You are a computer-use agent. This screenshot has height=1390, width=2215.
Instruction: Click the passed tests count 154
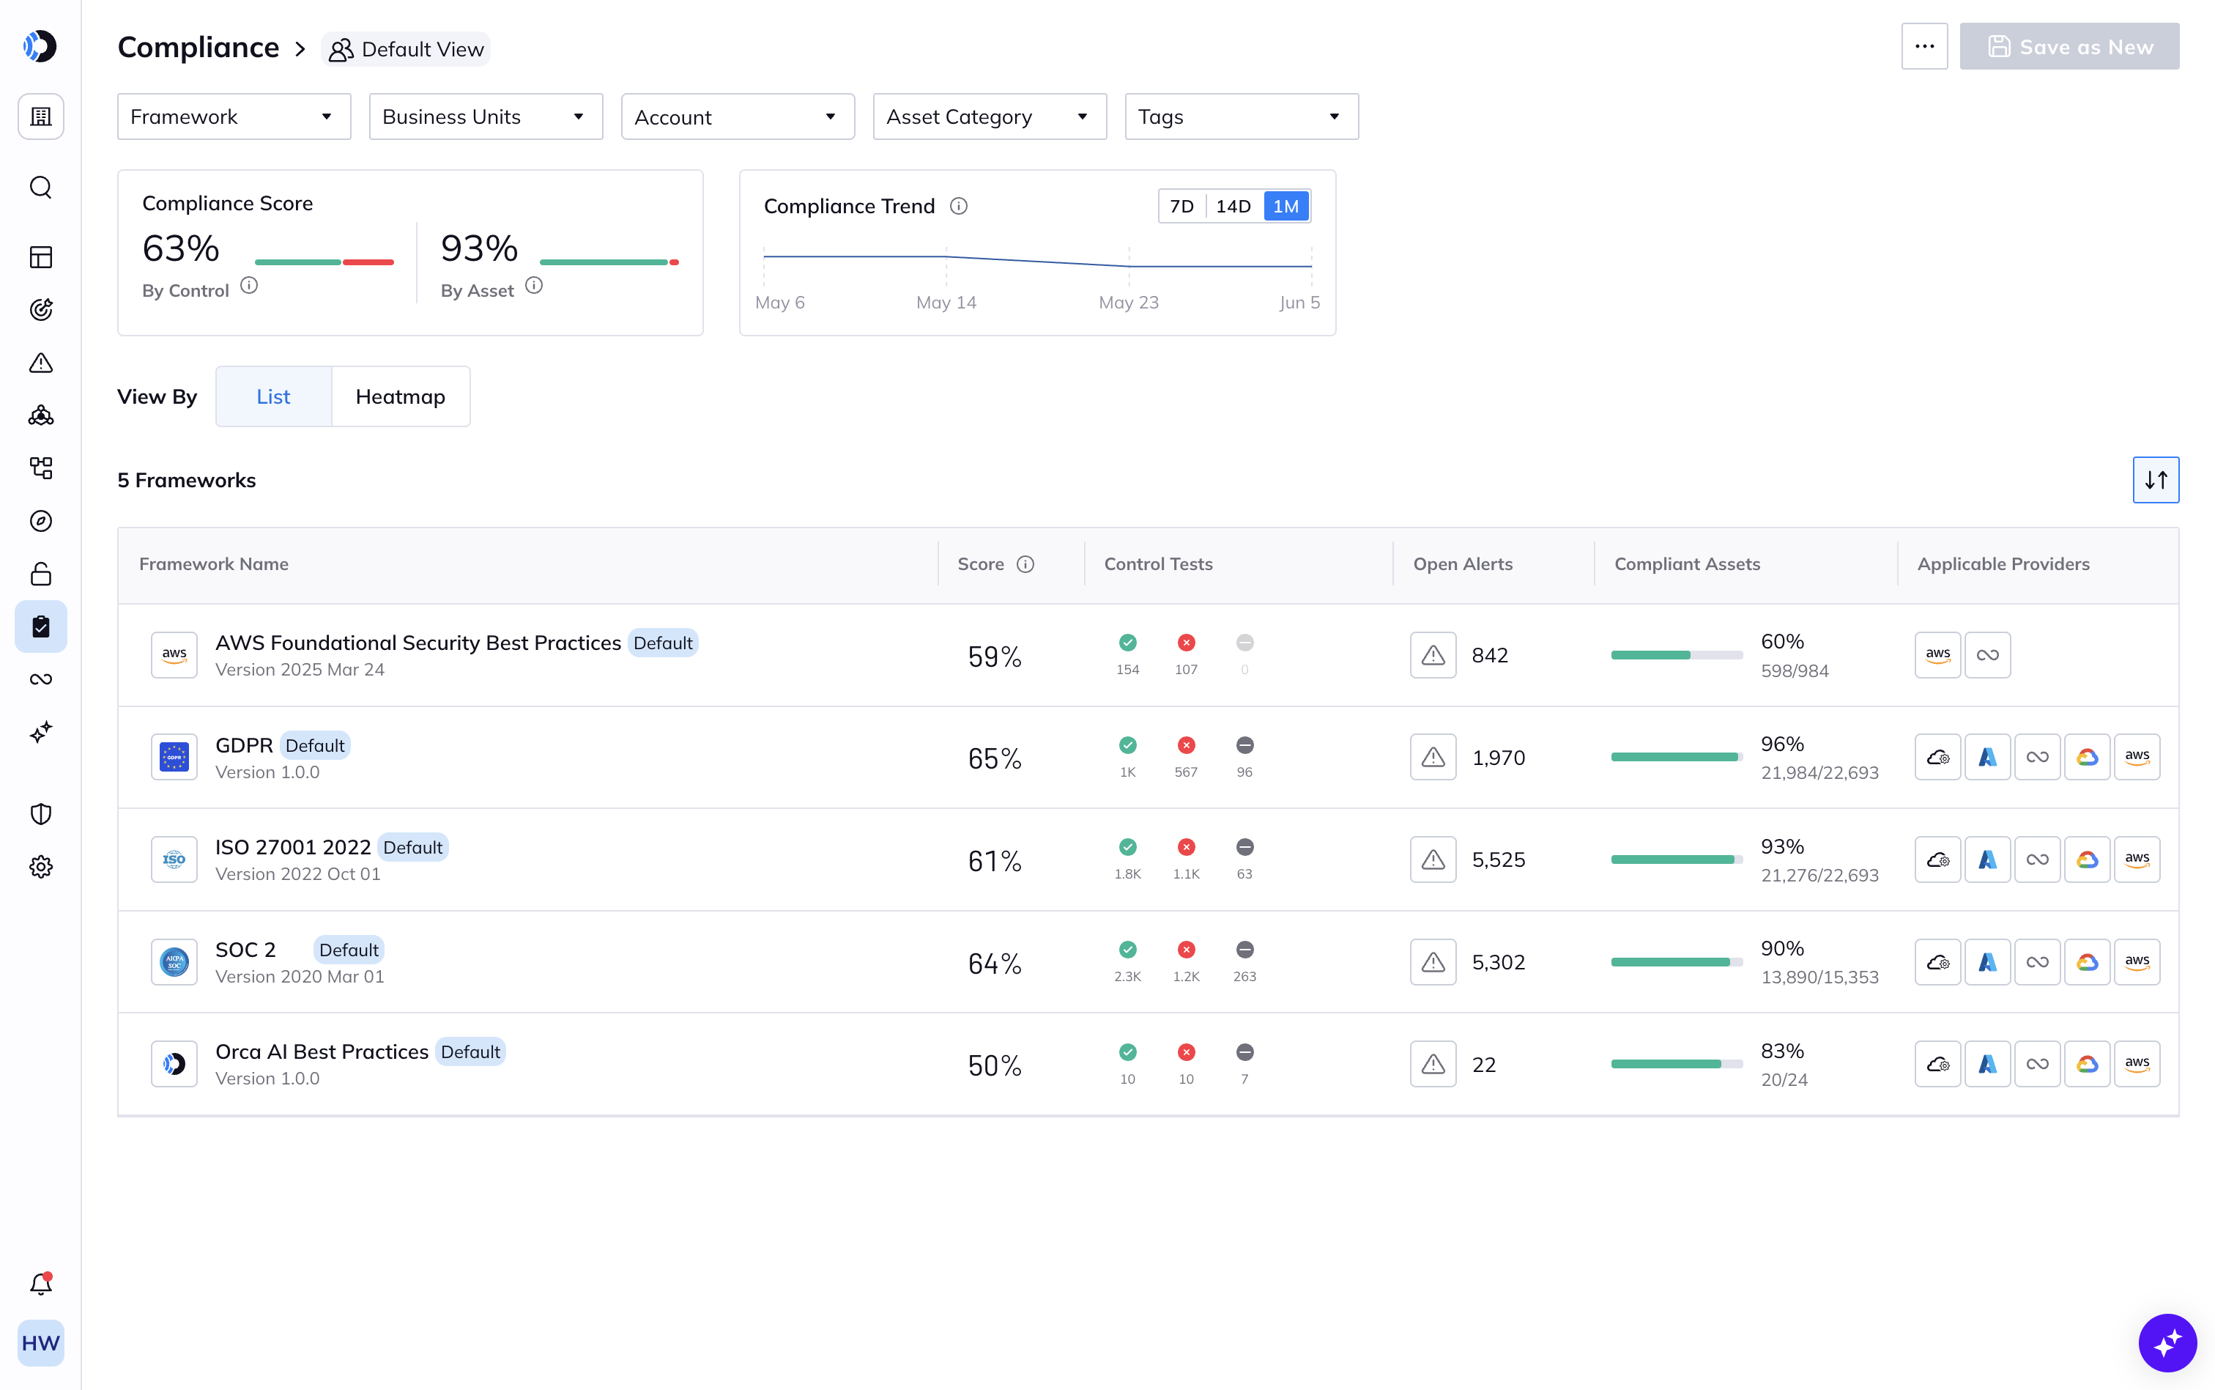click(x=1127, y=670)
